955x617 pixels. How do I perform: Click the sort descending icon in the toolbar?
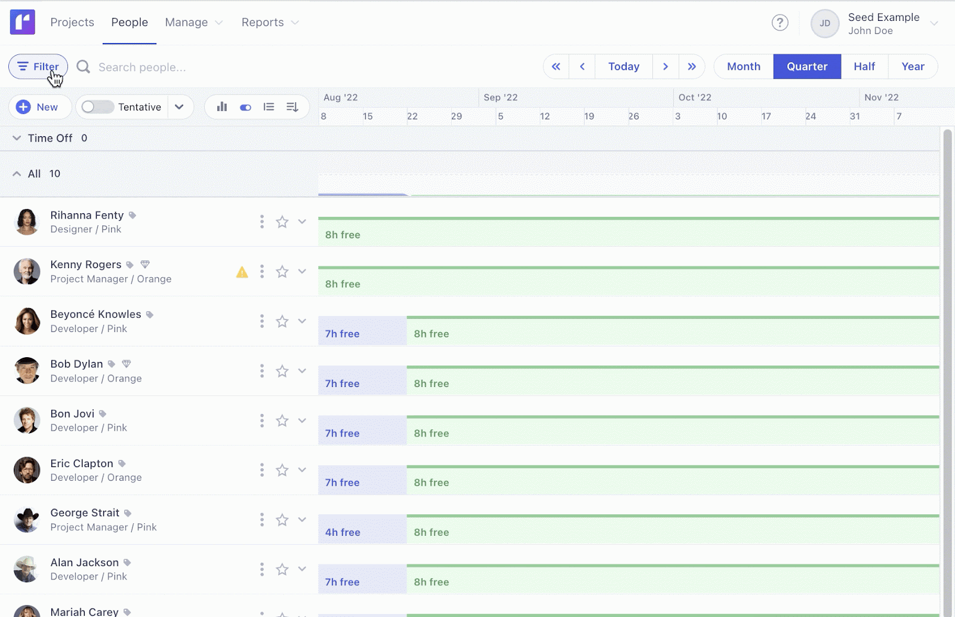[x=292, y=106]
